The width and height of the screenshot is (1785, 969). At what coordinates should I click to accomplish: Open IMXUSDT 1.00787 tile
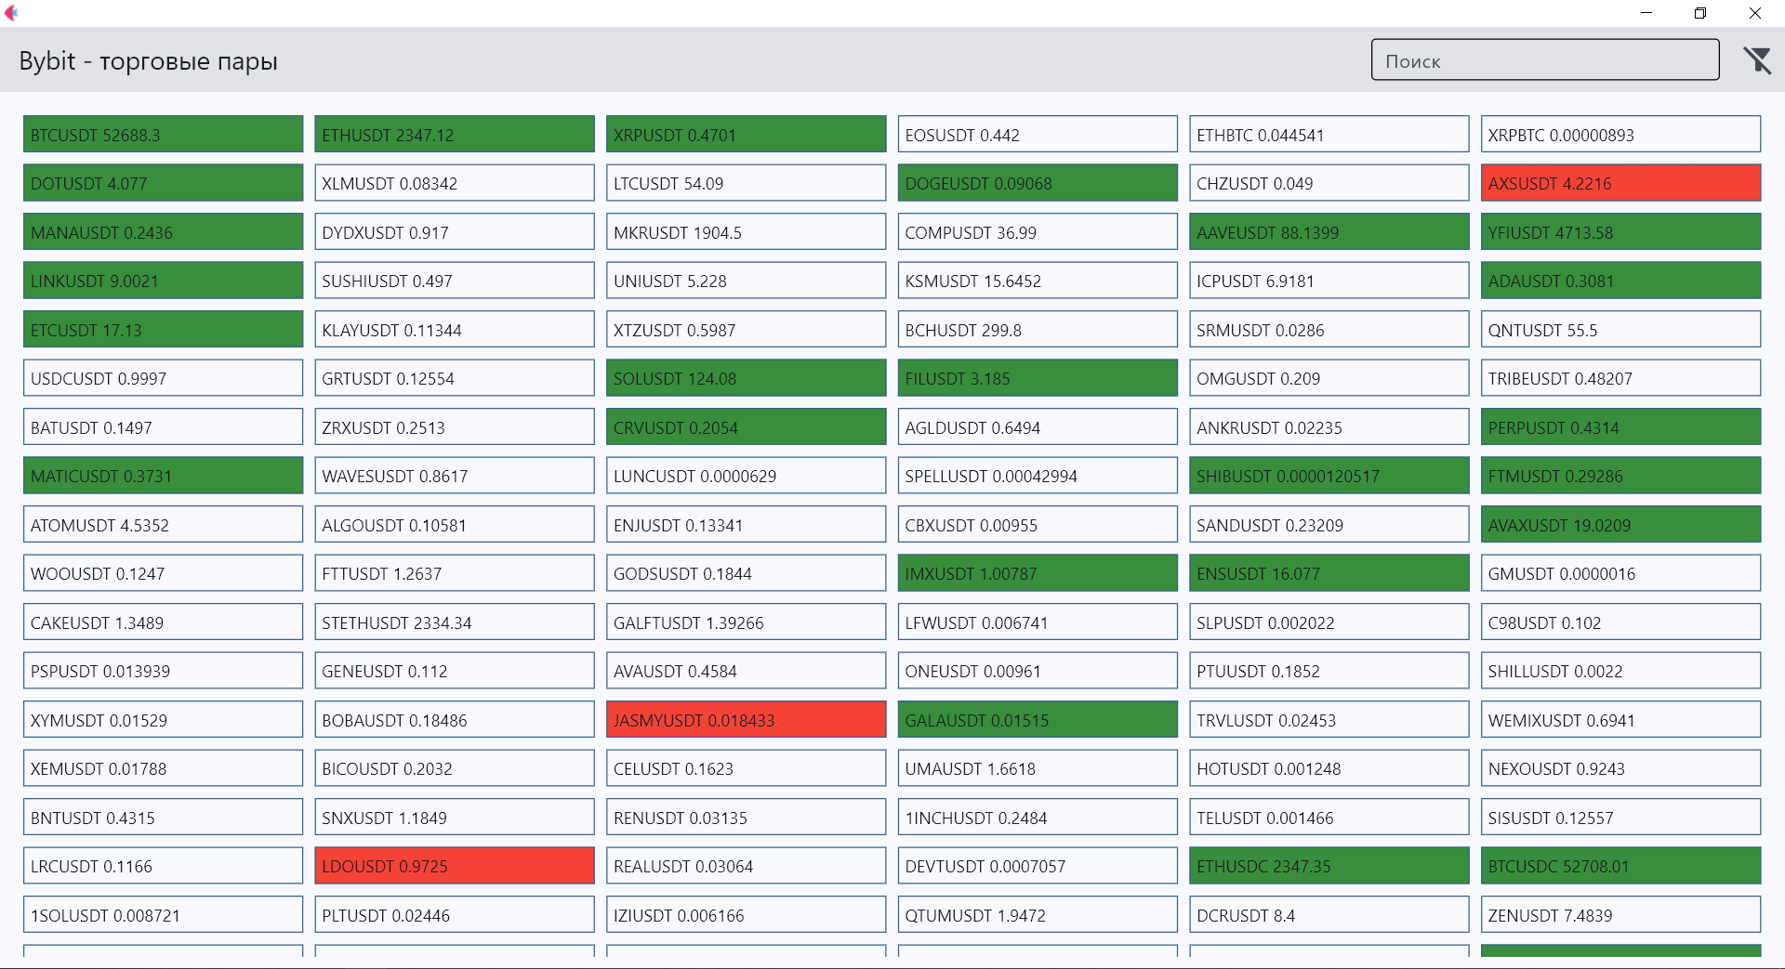[x=1038, y=573]
